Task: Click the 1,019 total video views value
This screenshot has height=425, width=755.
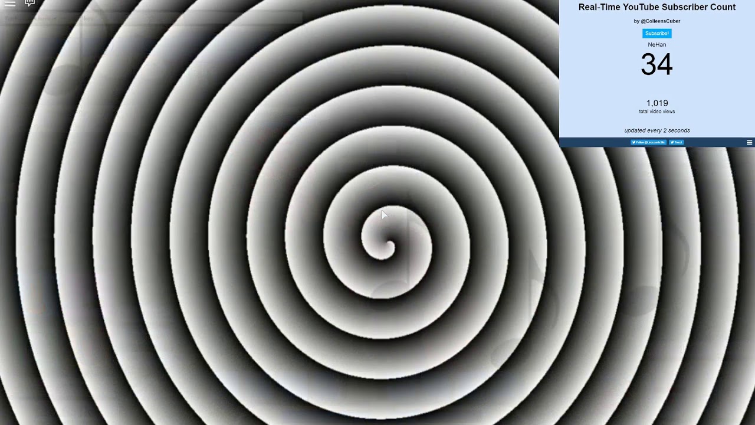Action: click(x=656, y=103)
